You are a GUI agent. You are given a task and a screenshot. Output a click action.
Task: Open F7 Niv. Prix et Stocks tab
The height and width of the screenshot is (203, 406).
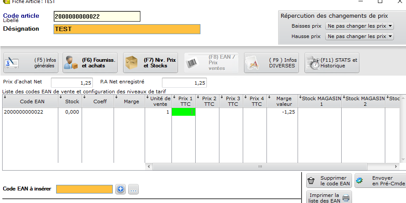151,63
